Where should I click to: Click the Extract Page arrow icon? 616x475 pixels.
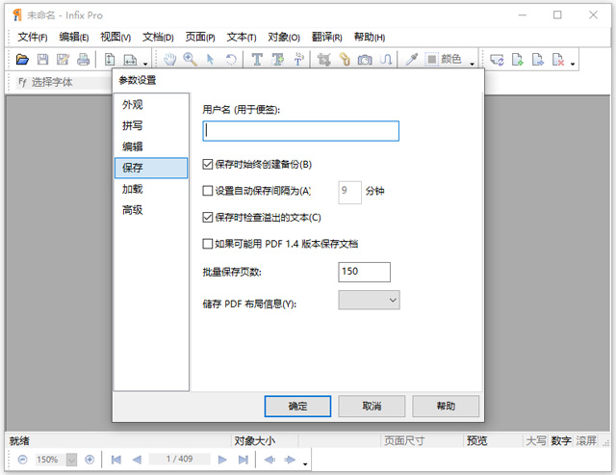[538, 60]
